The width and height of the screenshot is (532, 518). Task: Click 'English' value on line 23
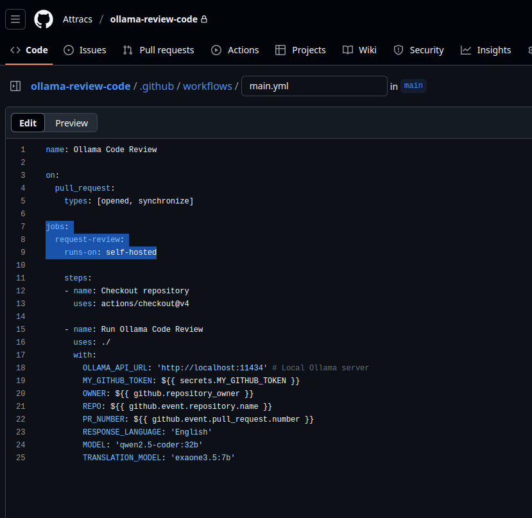coord(191,432)
